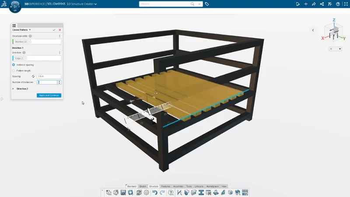Screen dimensions: 350x197
Task: Click the Apply and Continue button
Action: 49,95
